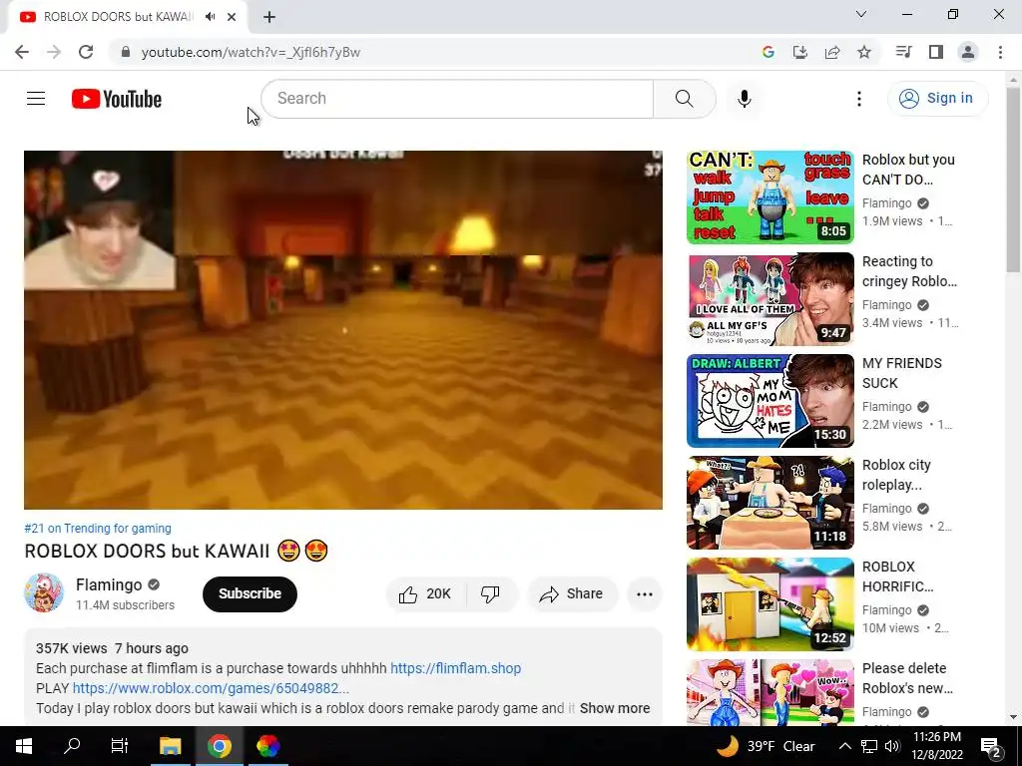Toggle Chrome side panel

(x=936, y=52)
